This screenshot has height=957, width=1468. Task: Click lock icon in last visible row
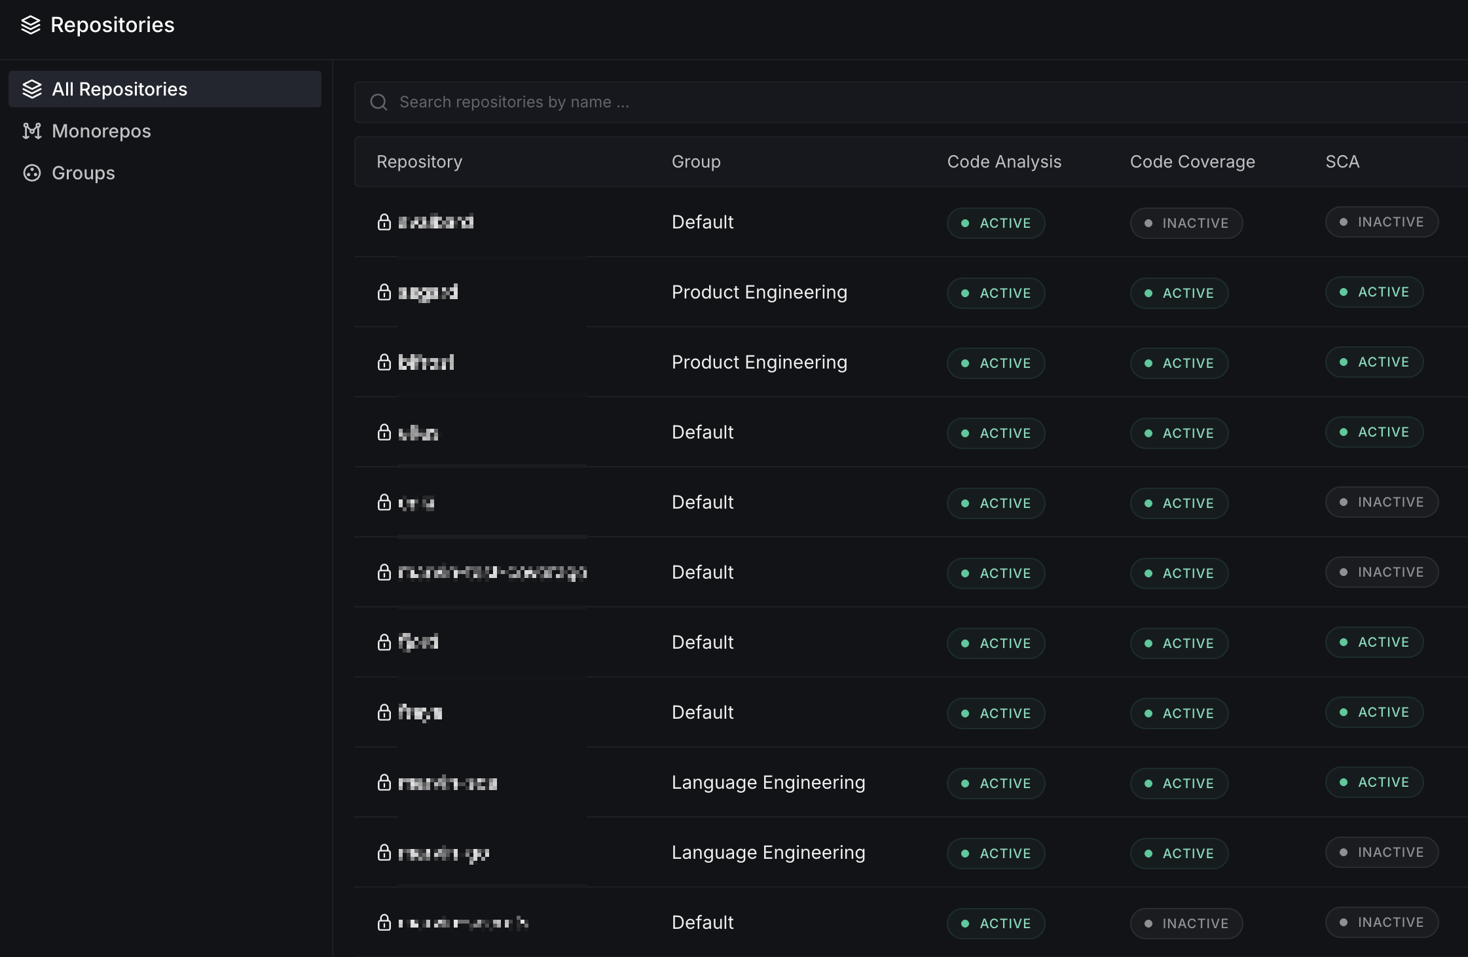(384, 922)
